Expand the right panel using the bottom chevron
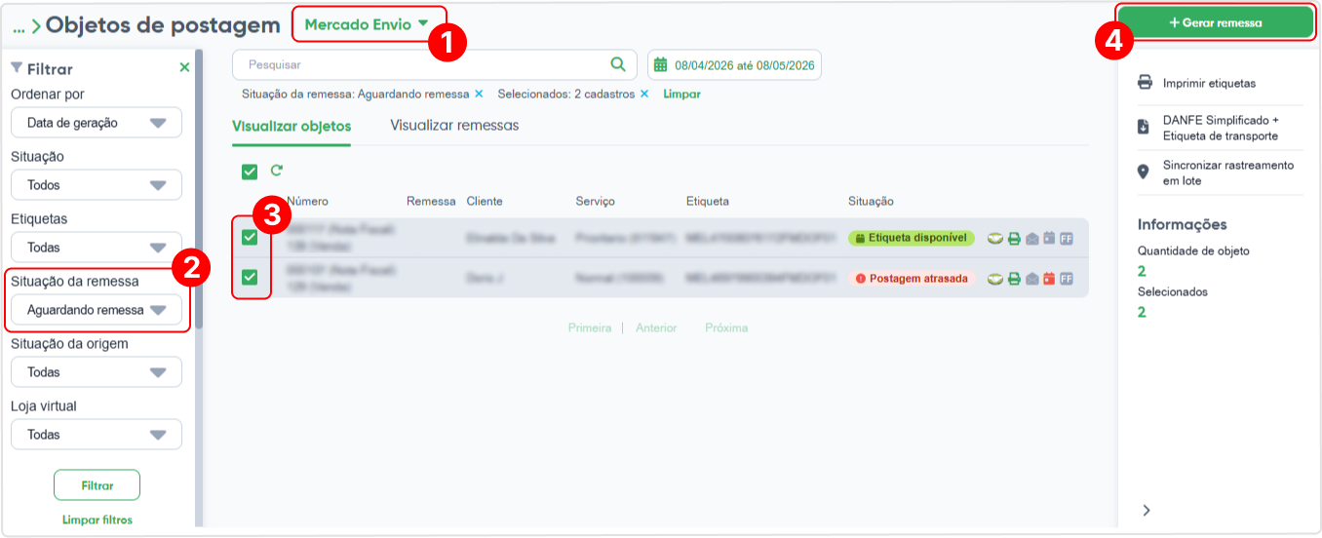The height and width of the screenshot is (538, 1322). 1147,510
